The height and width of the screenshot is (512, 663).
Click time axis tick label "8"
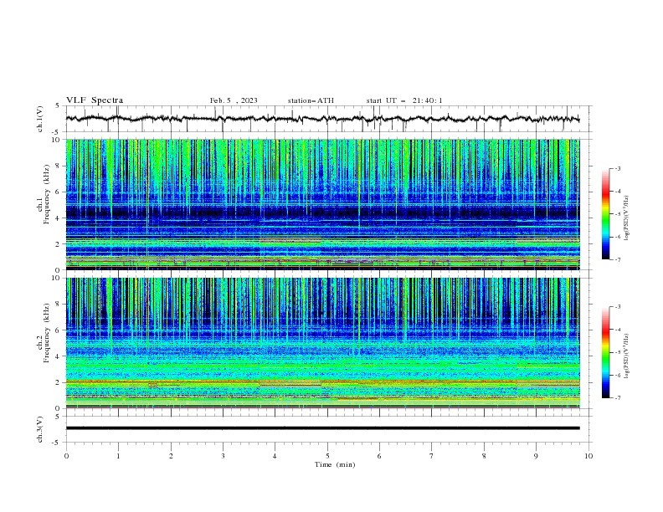coord(484,456)
